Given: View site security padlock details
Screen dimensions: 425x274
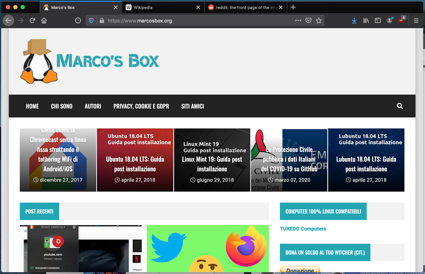Looking at the screenshot, I should tap(102, 21).
